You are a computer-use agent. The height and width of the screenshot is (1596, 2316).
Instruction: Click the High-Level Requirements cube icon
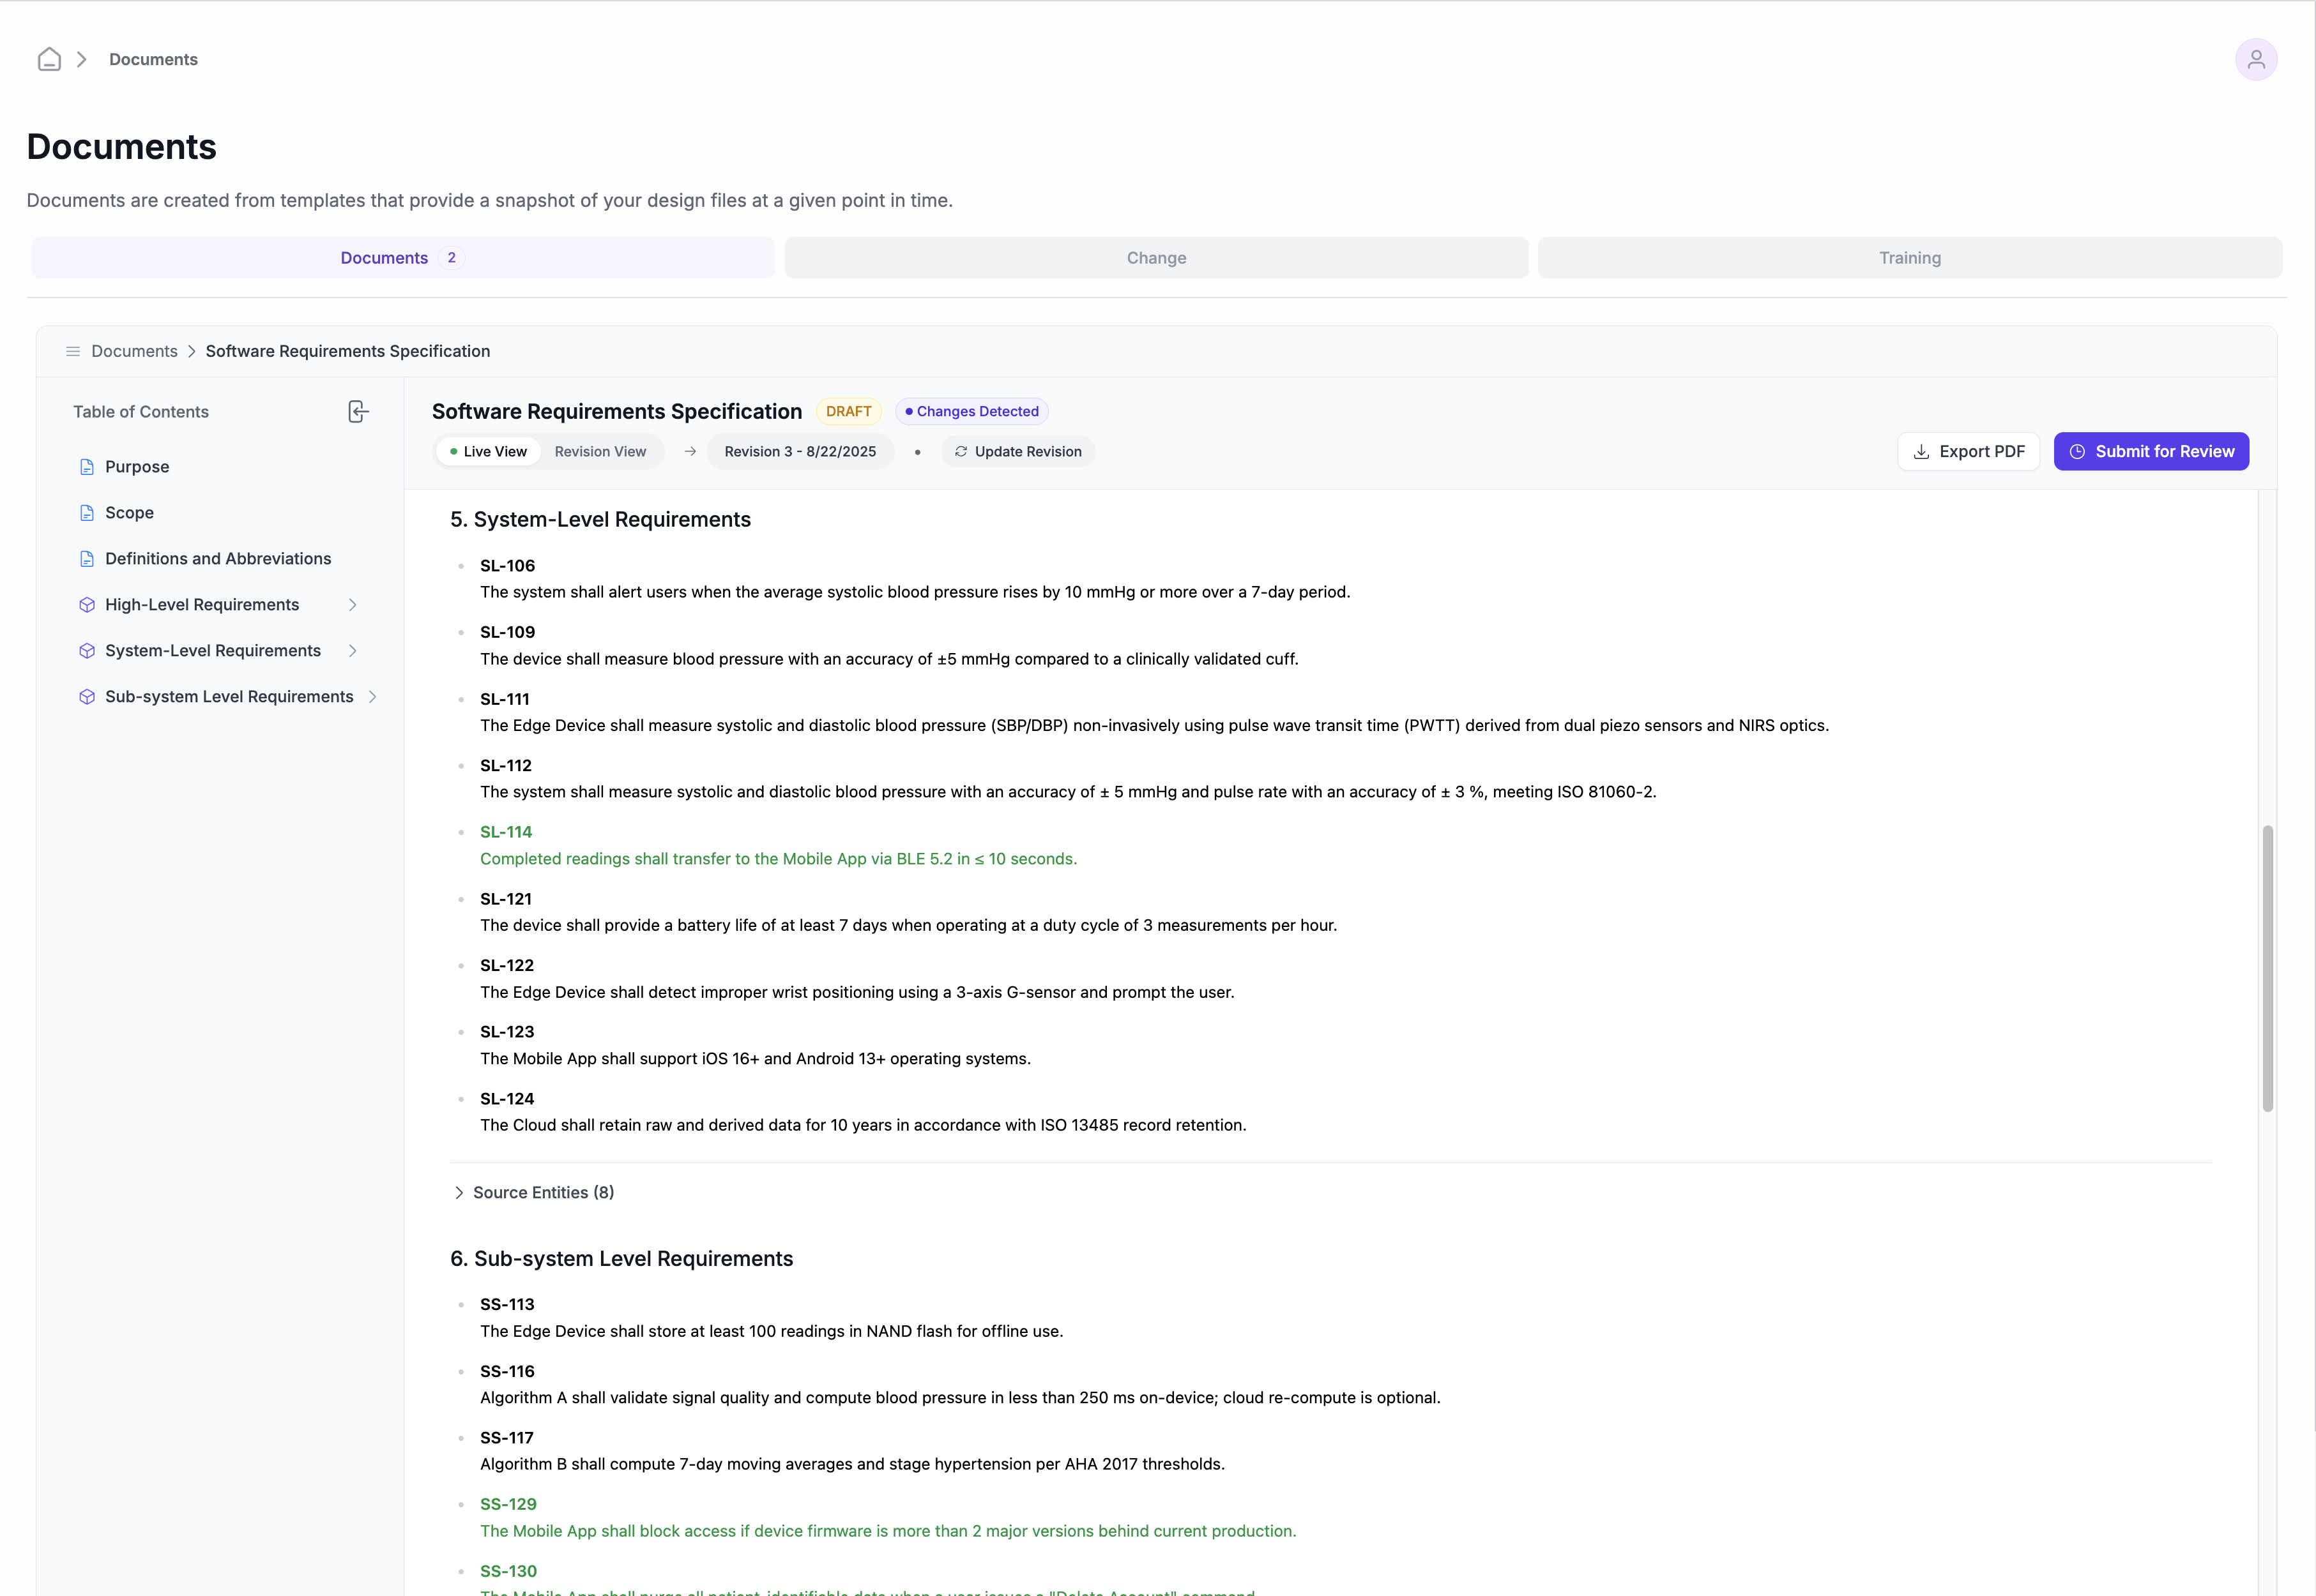pyautogui.click(x=87, y=605)
